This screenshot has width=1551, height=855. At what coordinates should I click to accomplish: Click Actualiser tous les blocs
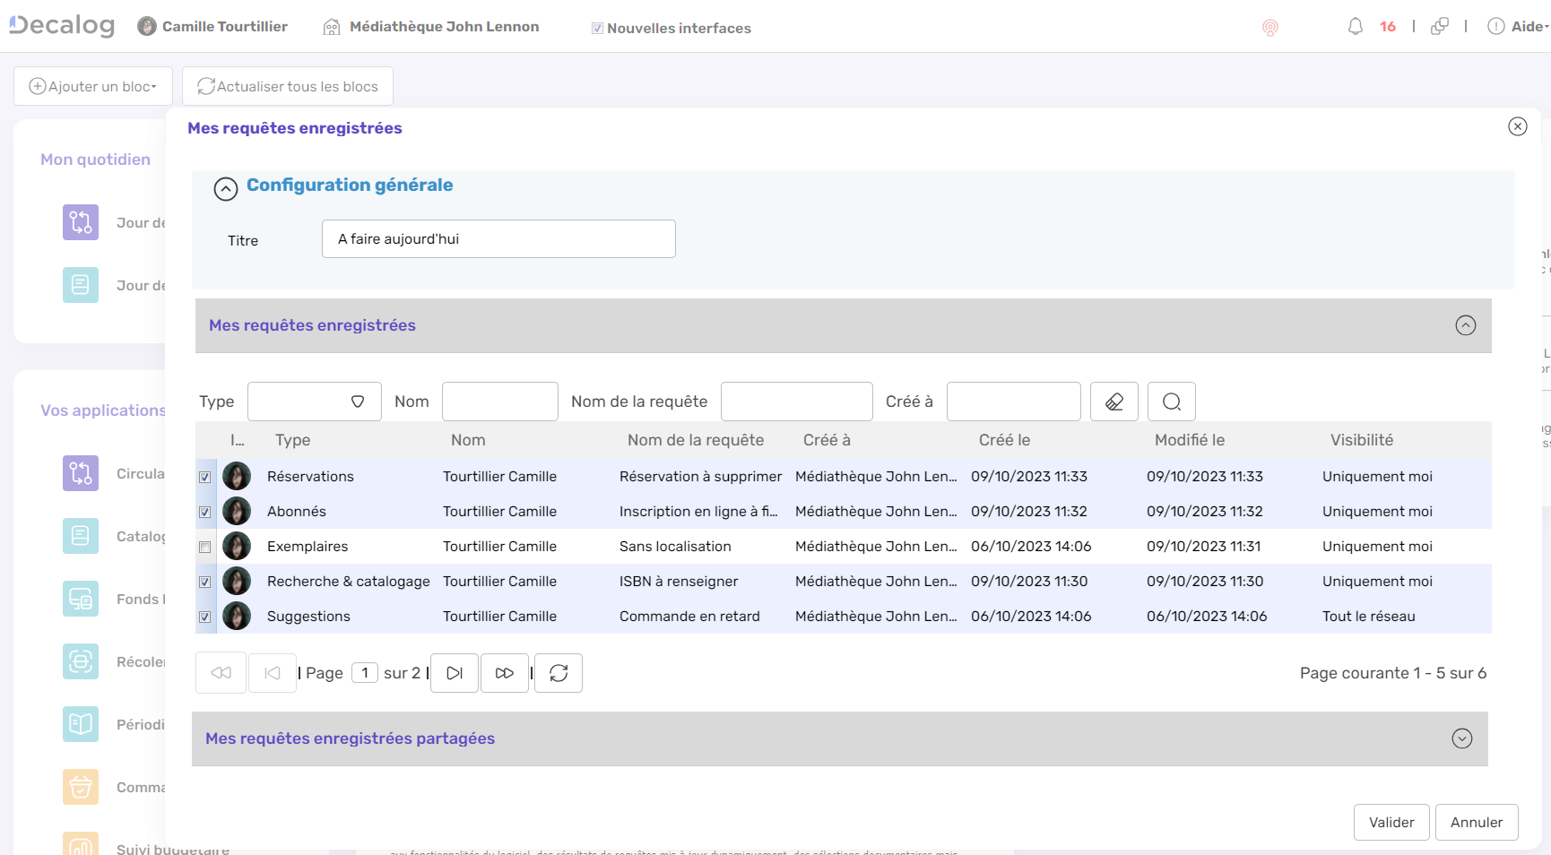[287, 85]
